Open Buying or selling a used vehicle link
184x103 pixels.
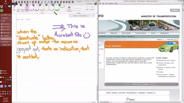166,68
